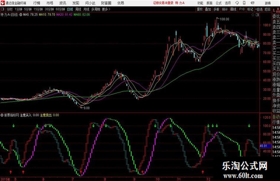The height and width of the screenshot is (181, 280).
Task: Click the 自动 label in right panel
Action: pos(276,117)
